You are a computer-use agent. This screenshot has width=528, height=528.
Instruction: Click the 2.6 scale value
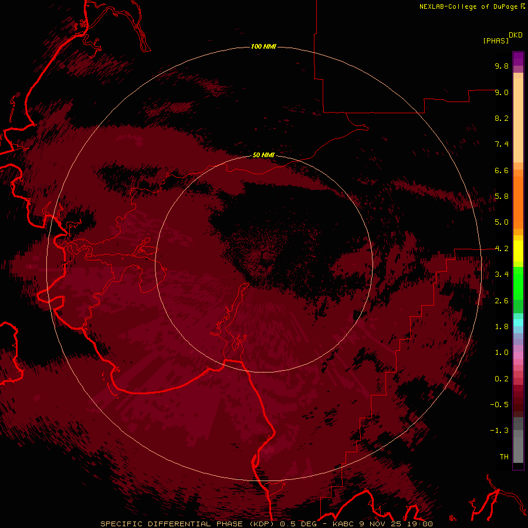[502, 301]
